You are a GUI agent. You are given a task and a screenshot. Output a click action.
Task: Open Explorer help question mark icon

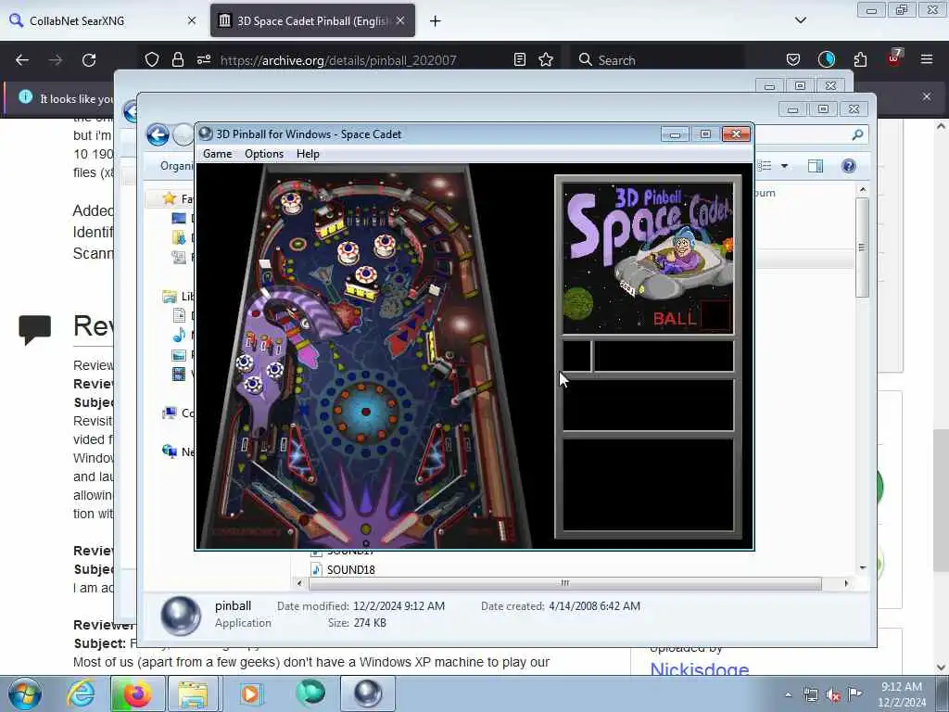coord(849,166)
